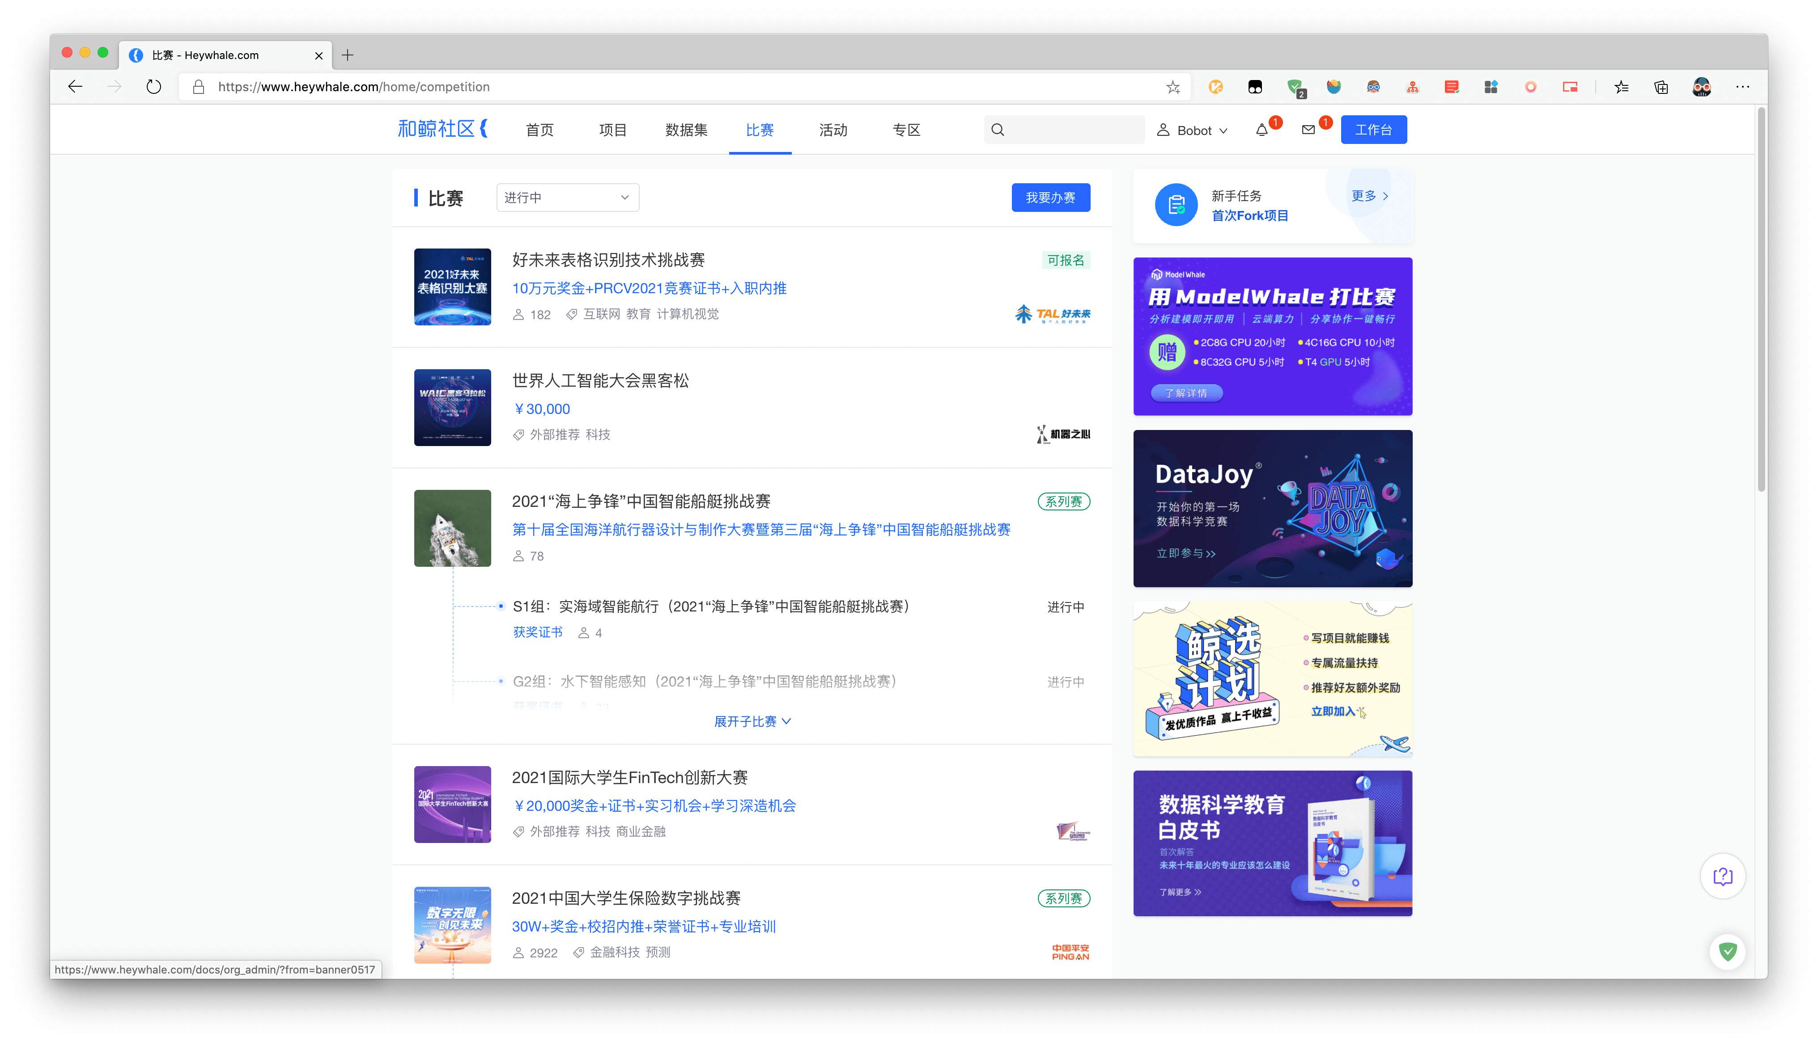
Task: Open the red list extension icon
Action: 1452,87
